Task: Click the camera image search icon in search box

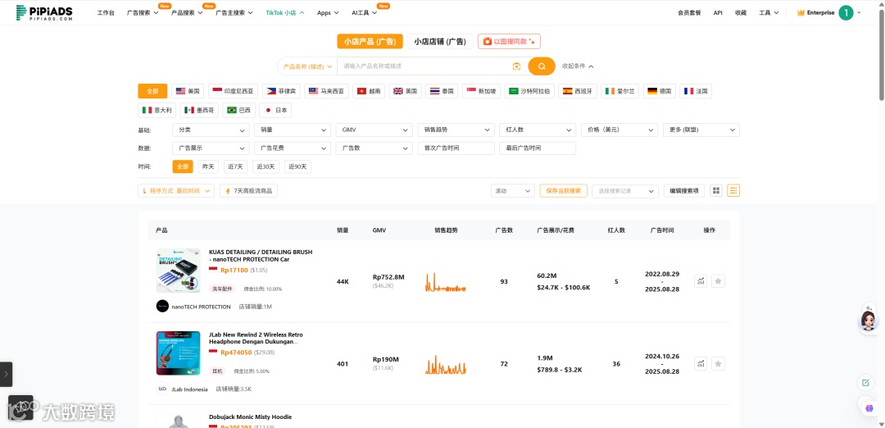Action: (516, 66)
